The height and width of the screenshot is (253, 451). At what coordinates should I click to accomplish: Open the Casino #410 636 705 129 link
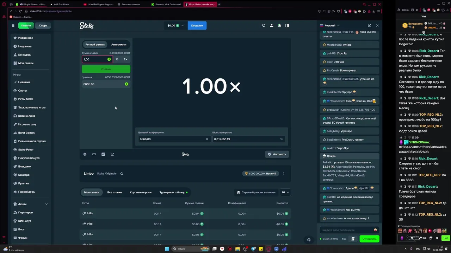click(358, 110)
